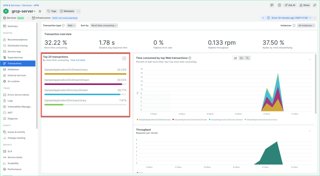The height and width of the screenshot is (176, 320).
Task: Open help via the question mark icon
Action: point(279,5)
